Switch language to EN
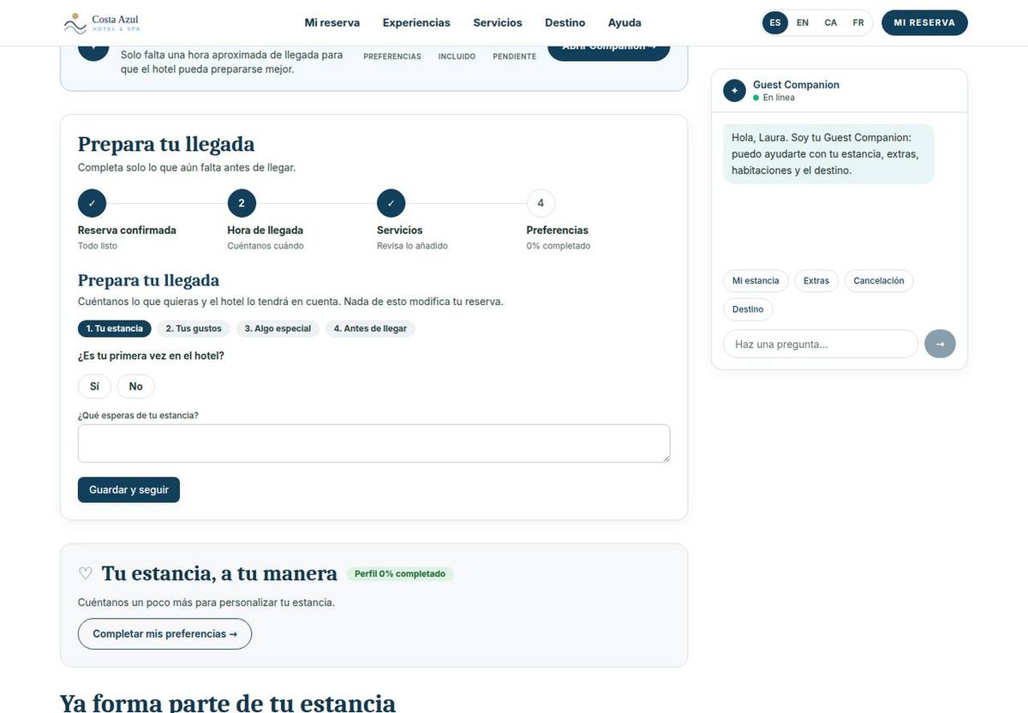This screenshot has height=713, width=1028. coord(803,23)
